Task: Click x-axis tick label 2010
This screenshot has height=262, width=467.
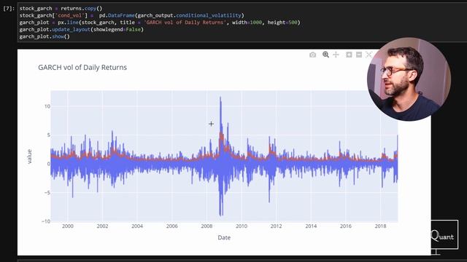Action: tap(242, 226)
